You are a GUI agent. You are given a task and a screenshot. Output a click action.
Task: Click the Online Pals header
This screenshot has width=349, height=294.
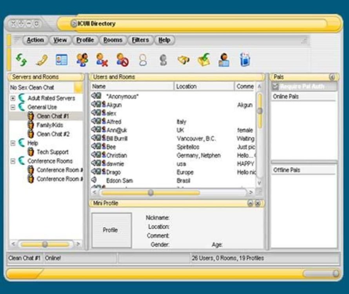[x=304, y=96]
